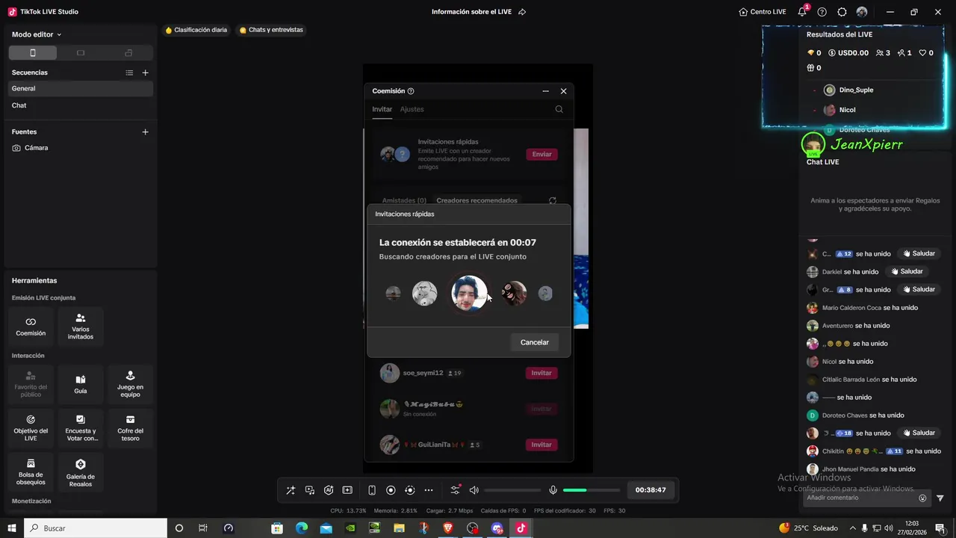Viewport: 956px width, 538px height.
Task: Open the audio mixer settings icon
Action: [x=455, y=490]
